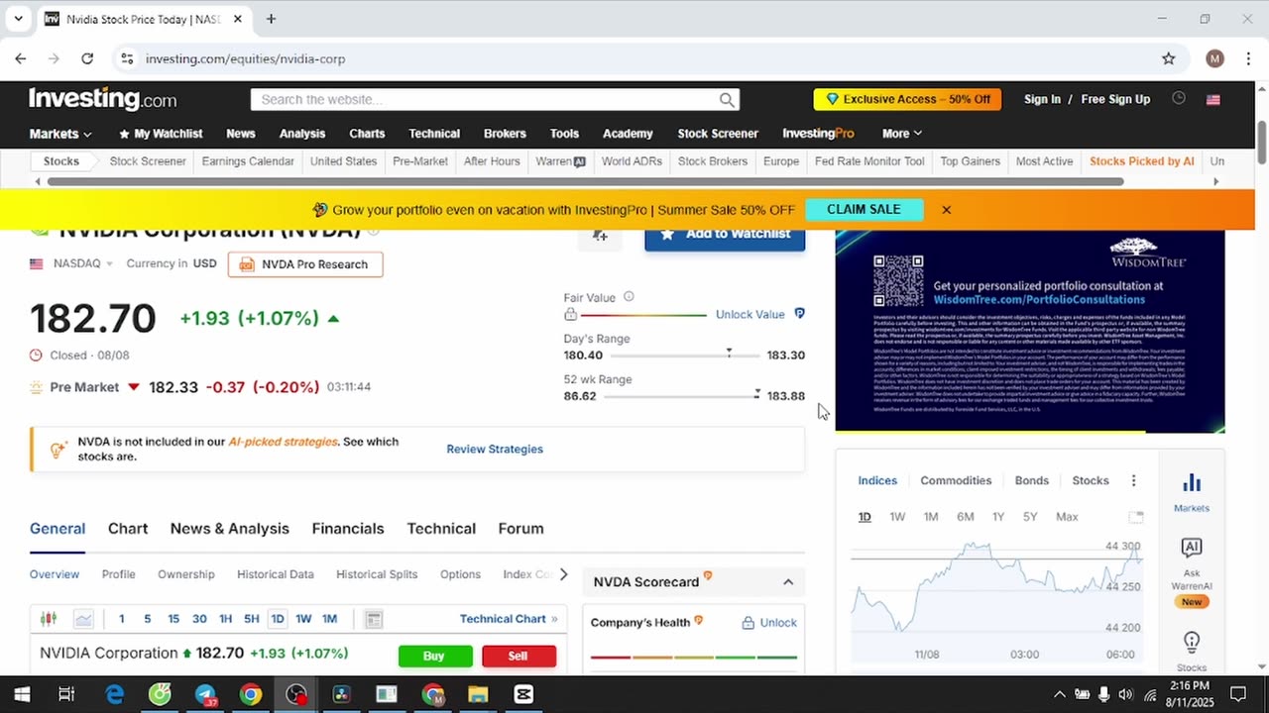Click the icon after the 1M interval

[x=374, y=619]
